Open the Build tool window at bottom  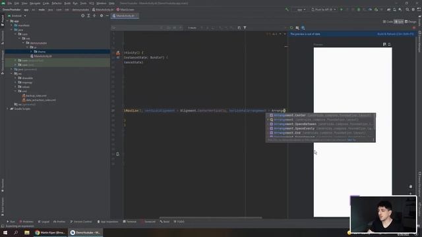165,222
